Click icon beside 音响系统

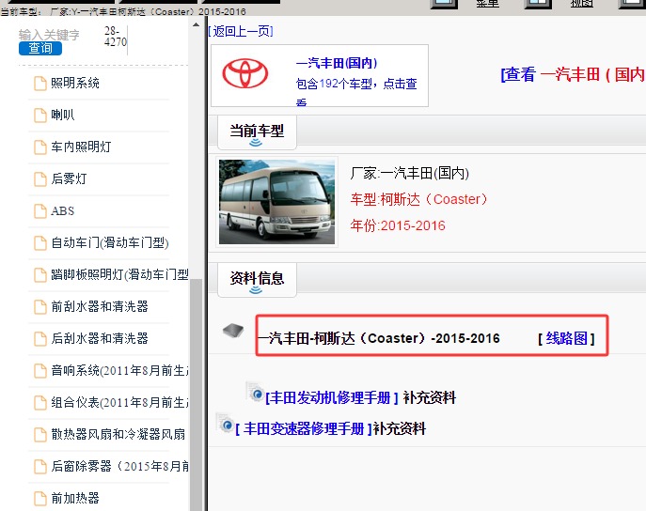click(x=39, y=371)
